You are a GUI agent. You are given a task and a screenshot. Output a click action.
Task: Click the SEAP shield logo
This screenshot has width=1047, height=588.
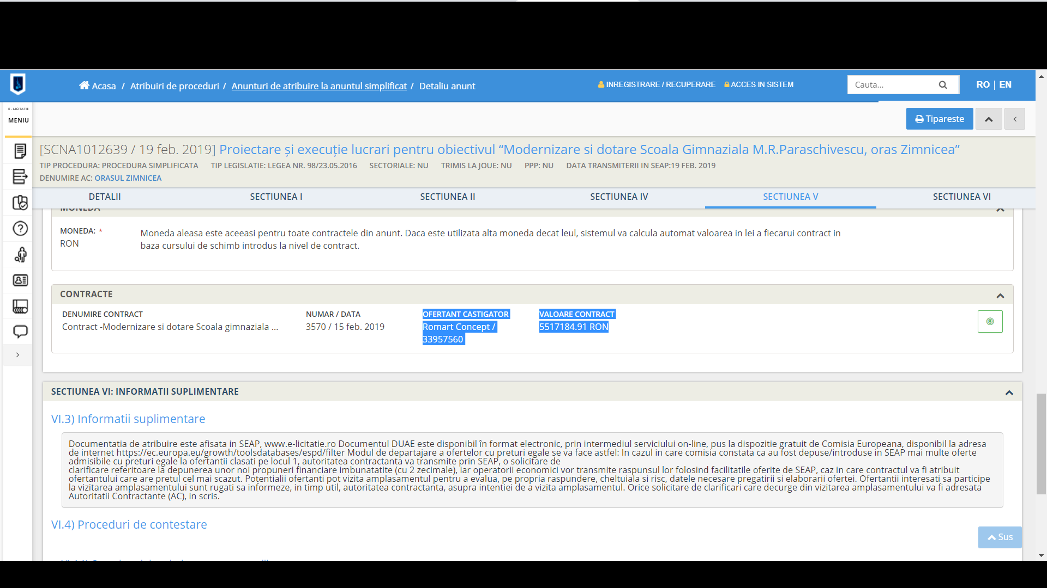18,84
